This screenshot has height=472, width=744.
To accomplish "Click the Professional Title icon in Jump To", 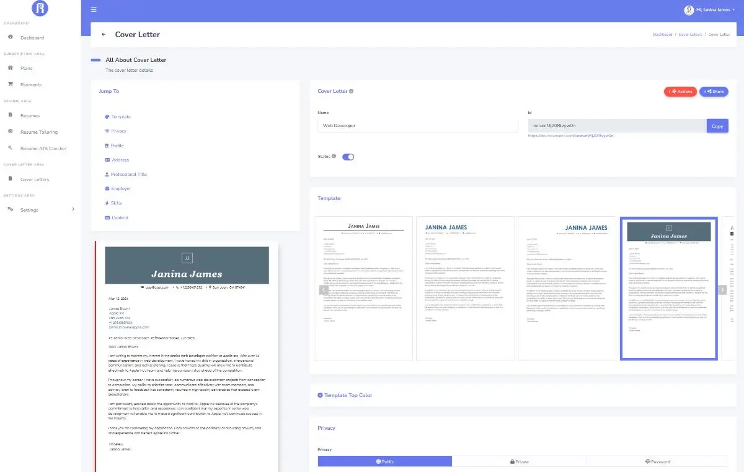I will (x=107, y=174).
